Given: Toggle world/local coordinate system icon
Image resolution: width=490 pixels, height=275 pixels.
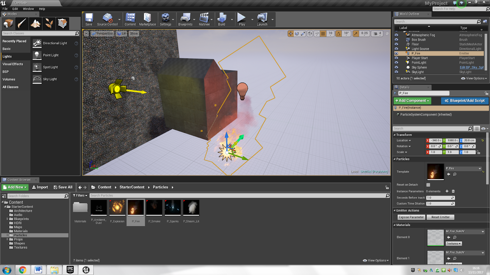Looking at the screenshot, I should (310, 34).
